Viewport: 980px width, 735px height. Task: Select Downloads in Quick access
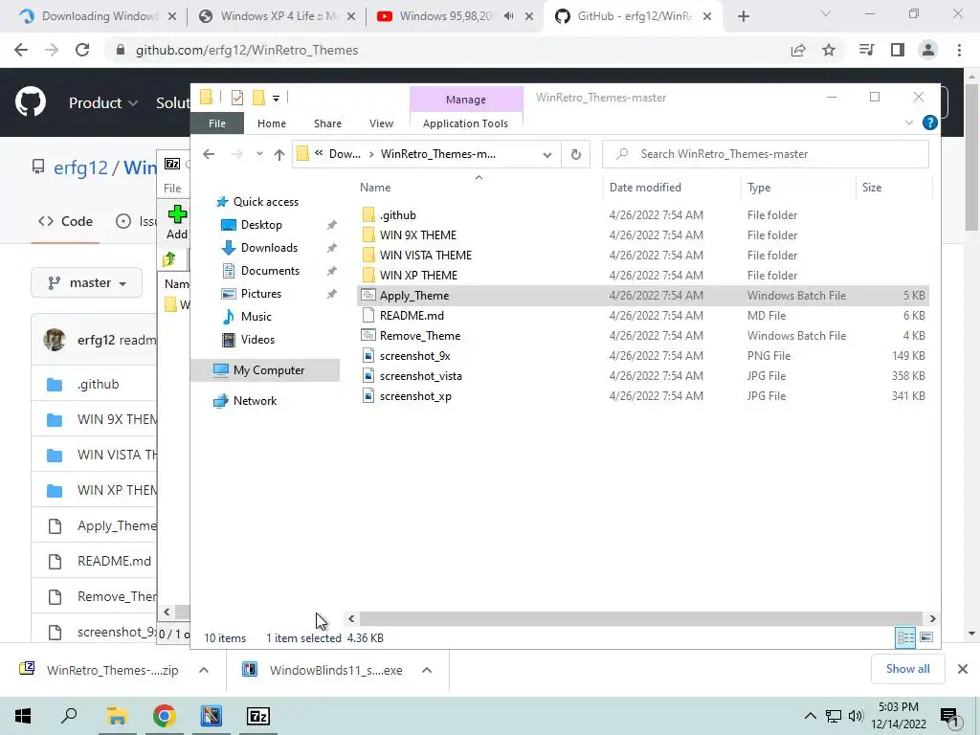(x=269, y=248)
